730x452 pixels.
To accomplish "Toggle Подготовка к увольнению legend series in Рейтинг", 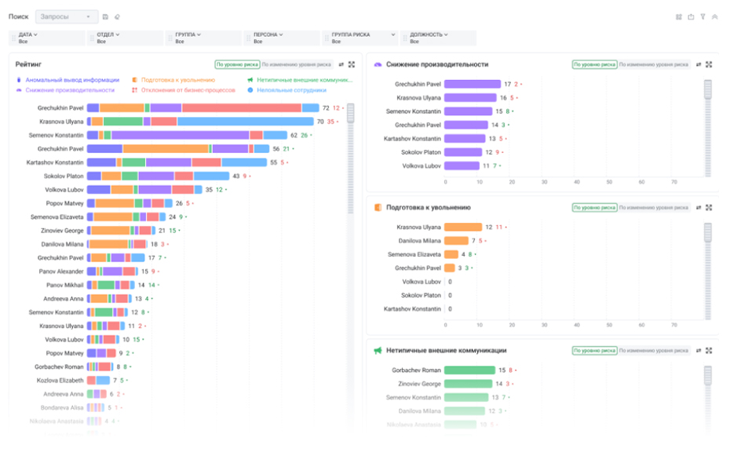I will [173, 80].
